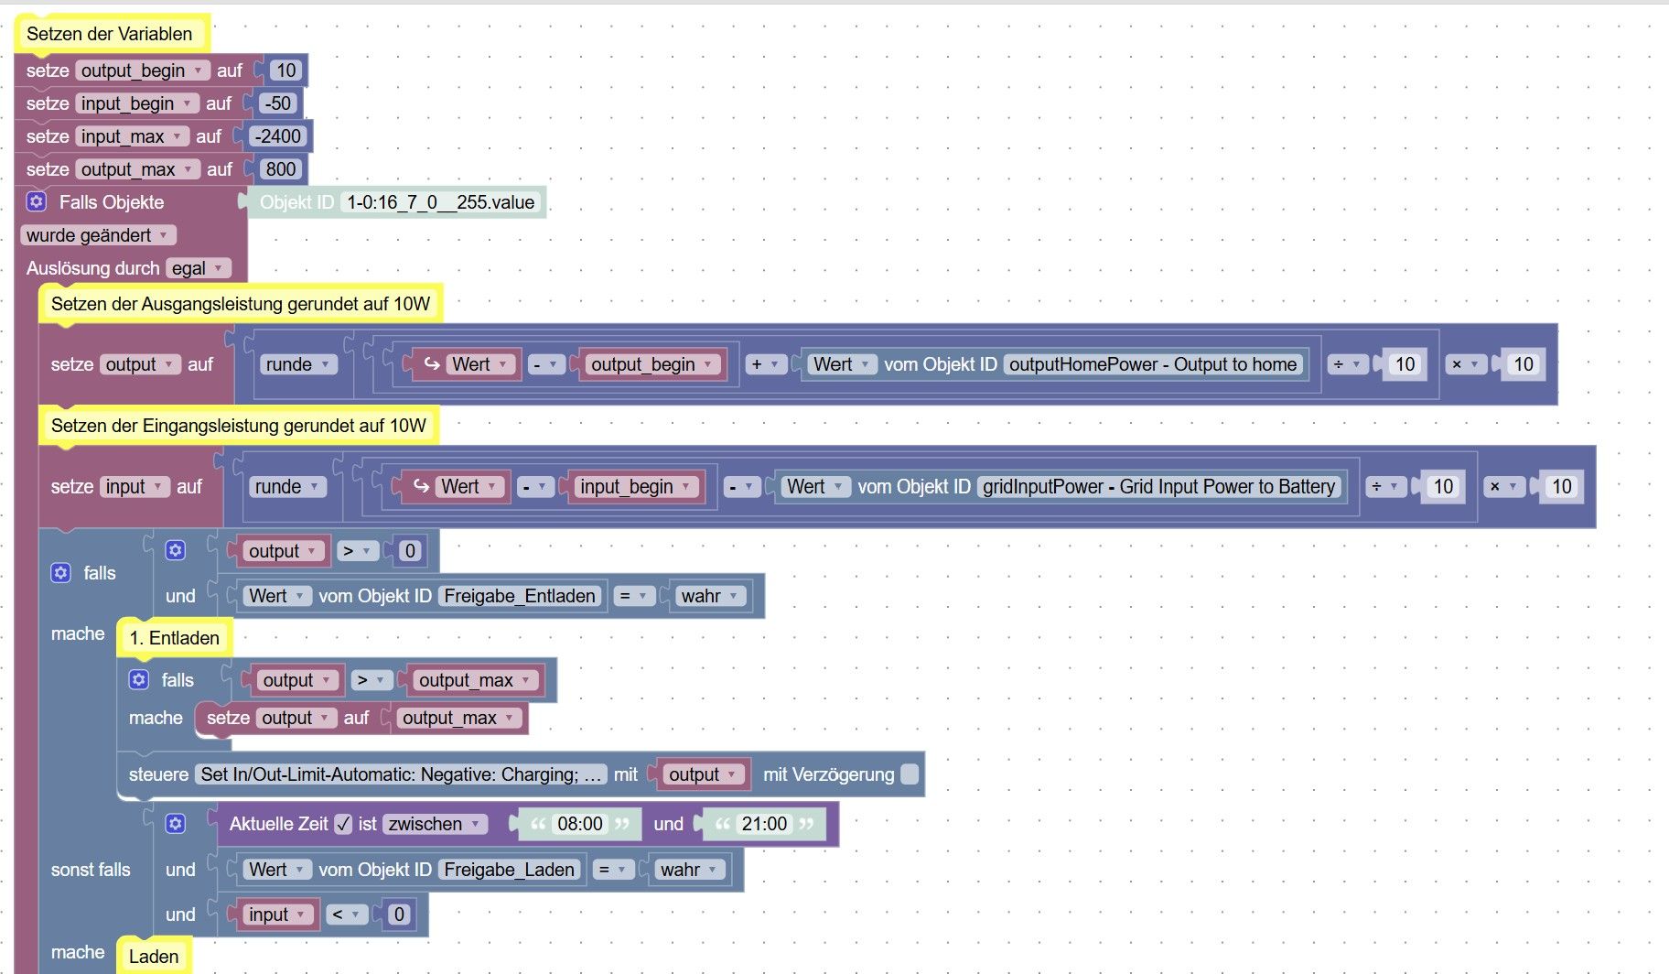Open the 'runde' dropdown in the setze input row
1669x974 pixels.
pyautogui.click(x=287, y=486)
